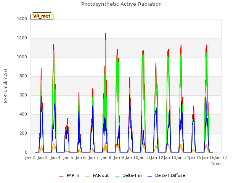244x183 pixels.
Task: Click the Jan 11 x-axis tick label
Action: [144, 157]
